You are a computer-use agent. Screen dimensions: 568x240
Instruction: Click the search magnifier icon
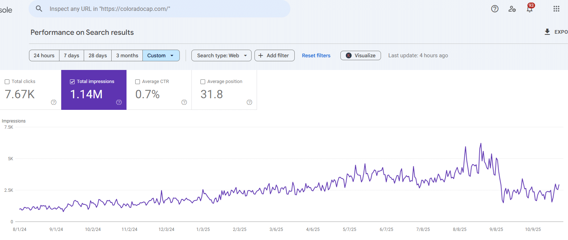[39, 9]
